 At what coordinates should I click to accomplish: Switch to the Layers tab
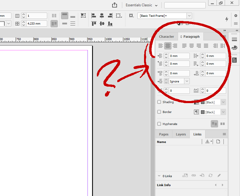tap(181, 134)
